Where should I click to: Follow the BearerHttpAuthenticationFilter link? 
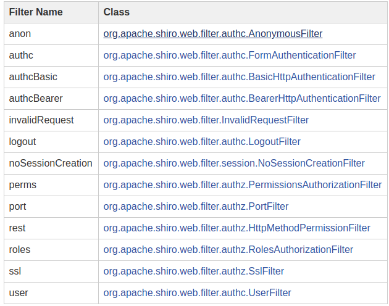[x=242, y=99]
